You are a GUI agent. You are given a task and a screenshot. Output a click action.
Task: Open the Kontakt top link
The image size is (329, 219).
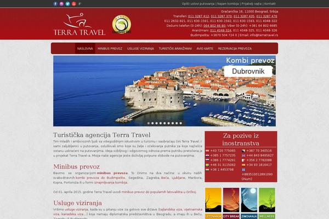point(270,4)
